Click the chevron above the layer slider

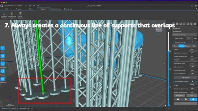pos(169,30)
